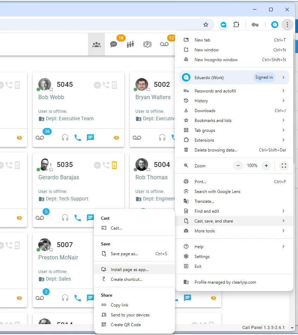Check Bob Webb's voicemail with 38 messages
This screenshot has height=335, width=298.
point(40,137)
